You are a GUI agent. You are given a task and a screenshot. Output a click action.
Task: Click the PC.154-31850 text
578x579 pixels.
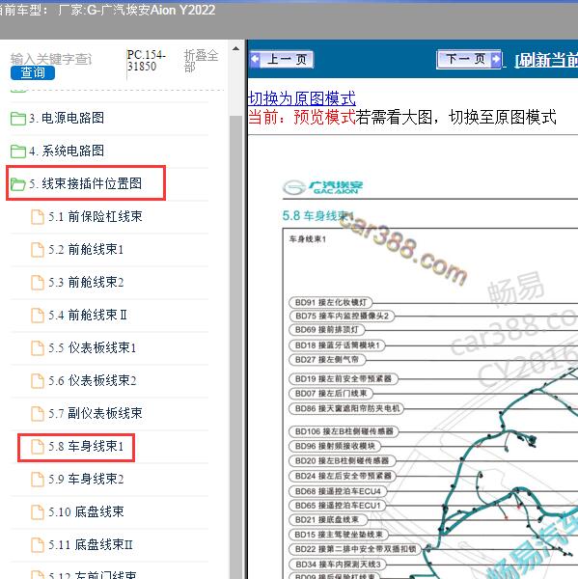pyautogui.click(x=147, y=61)
